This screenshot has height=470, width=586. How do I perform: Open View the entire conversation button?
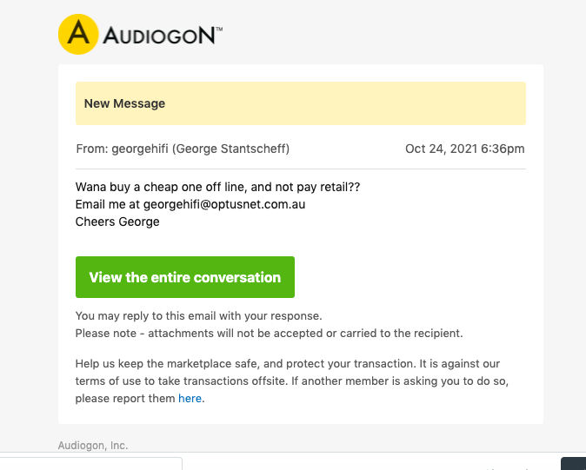(185, 277)
